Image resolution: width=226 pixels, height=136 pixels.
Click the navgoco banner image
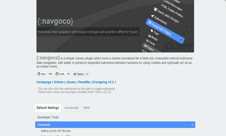[x=115, y=26]
